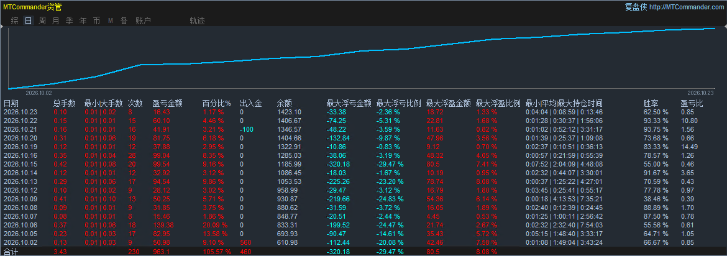Click the -219.66 floating loss cell

pos(339,198)
